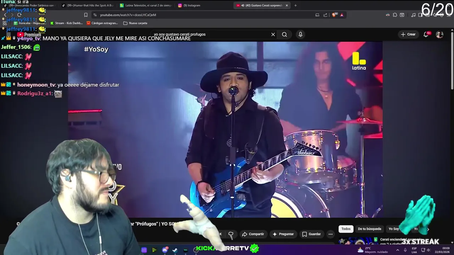Click the taskbar microphone tray icon
Screen dimensions: 454x255
(x=405, y=250)
